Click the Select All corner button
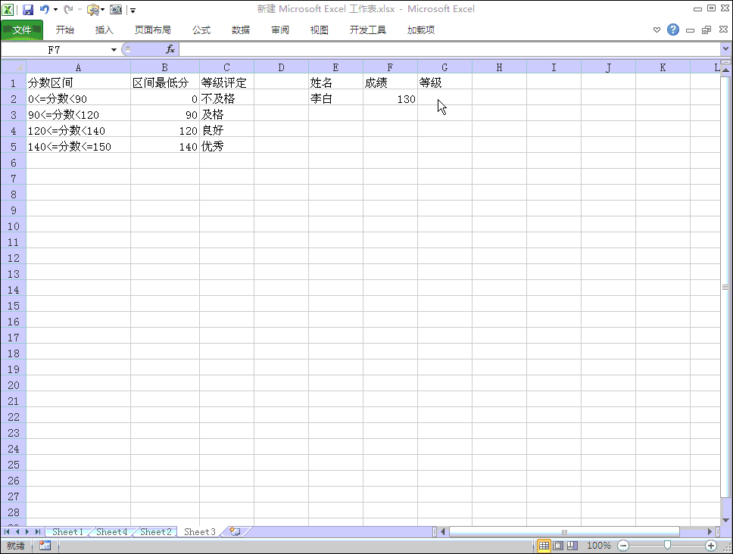The width and height of the screenshot is (733, 554). point(13,67)
